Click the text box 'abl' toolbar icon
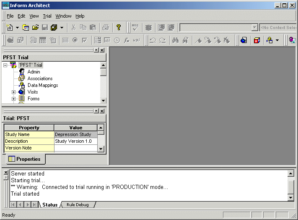Screen dimensions: 298x220 (107, 40)
